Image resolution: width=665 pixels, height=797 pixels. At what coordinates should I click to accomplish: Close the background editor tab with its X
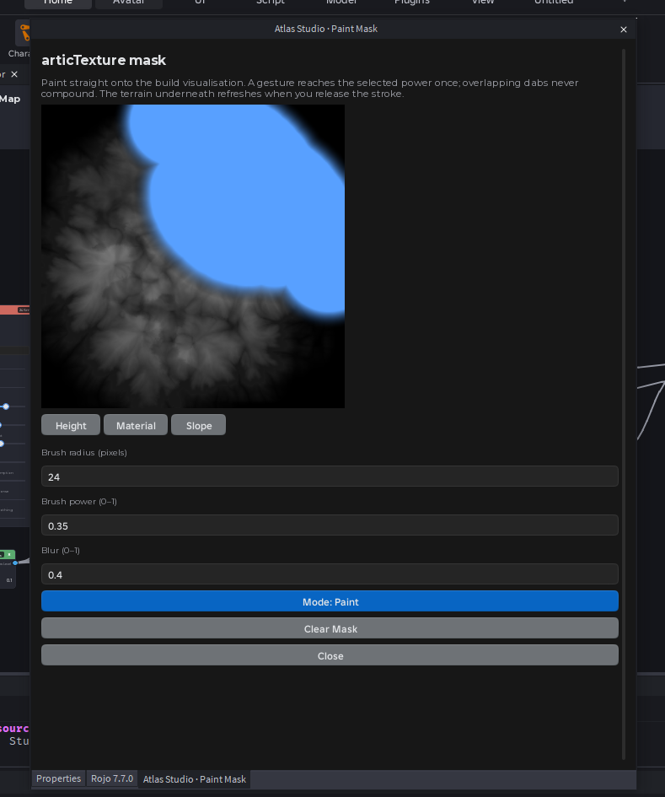coord(14,74)
